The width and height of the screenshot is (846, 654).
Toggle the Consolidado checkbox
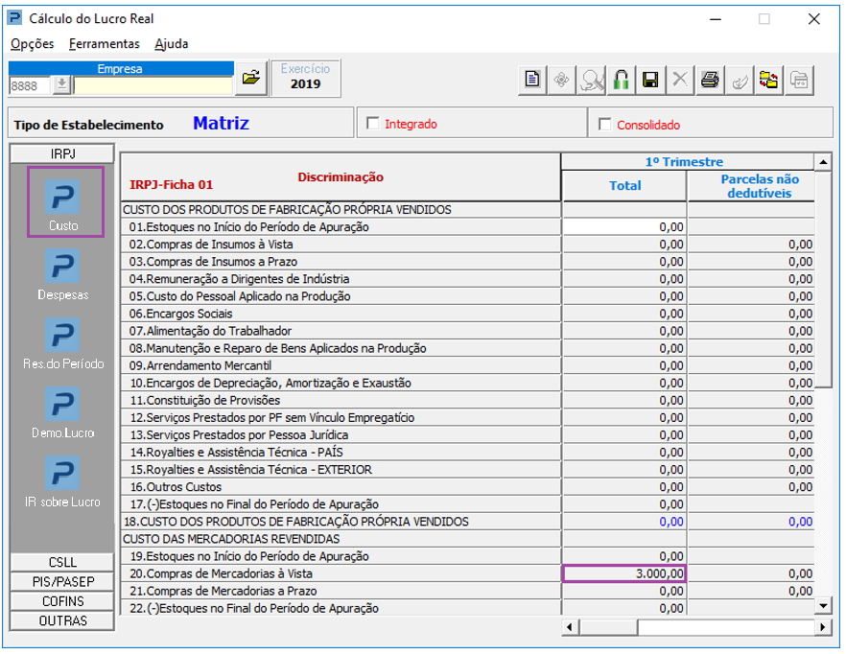605,125
